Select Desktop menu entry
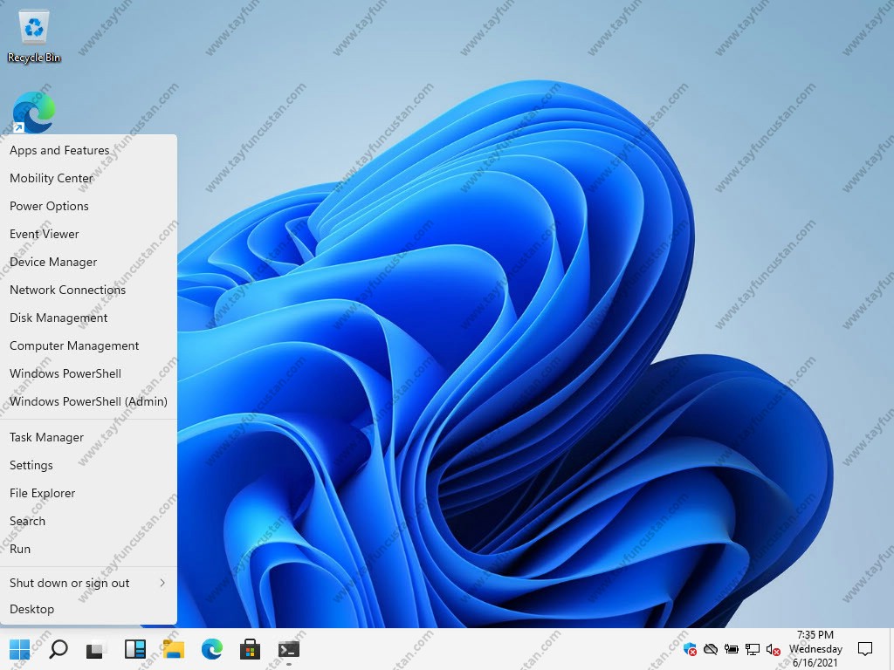This screenshot has width=894, height=670. 88,609
